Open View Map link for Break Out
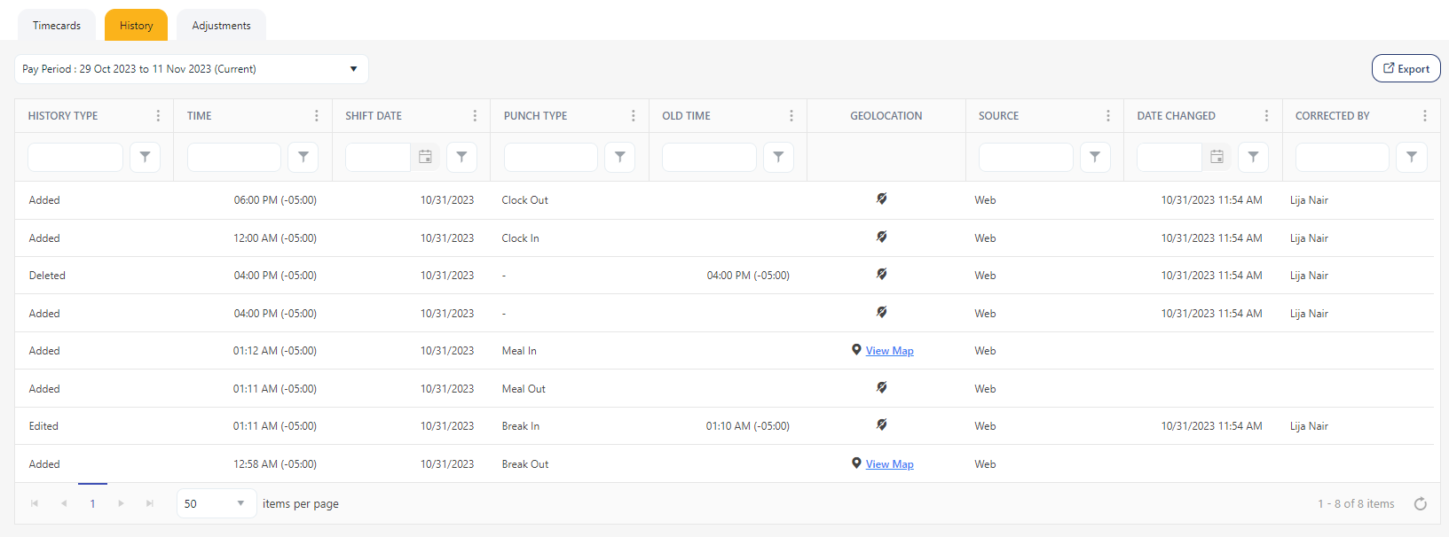This screenshot has height=537, width=1449. pyautogui.click(x=889, y=464)
